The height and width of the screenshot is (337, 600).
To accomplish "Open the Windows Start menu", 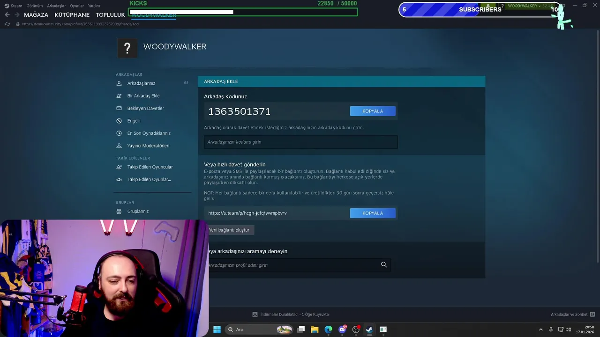I will [217, 330].
